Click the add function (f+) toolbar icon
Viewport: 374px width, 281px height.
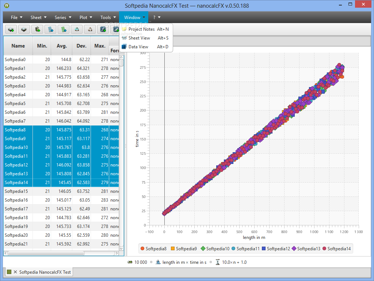(x=103, y=29)
